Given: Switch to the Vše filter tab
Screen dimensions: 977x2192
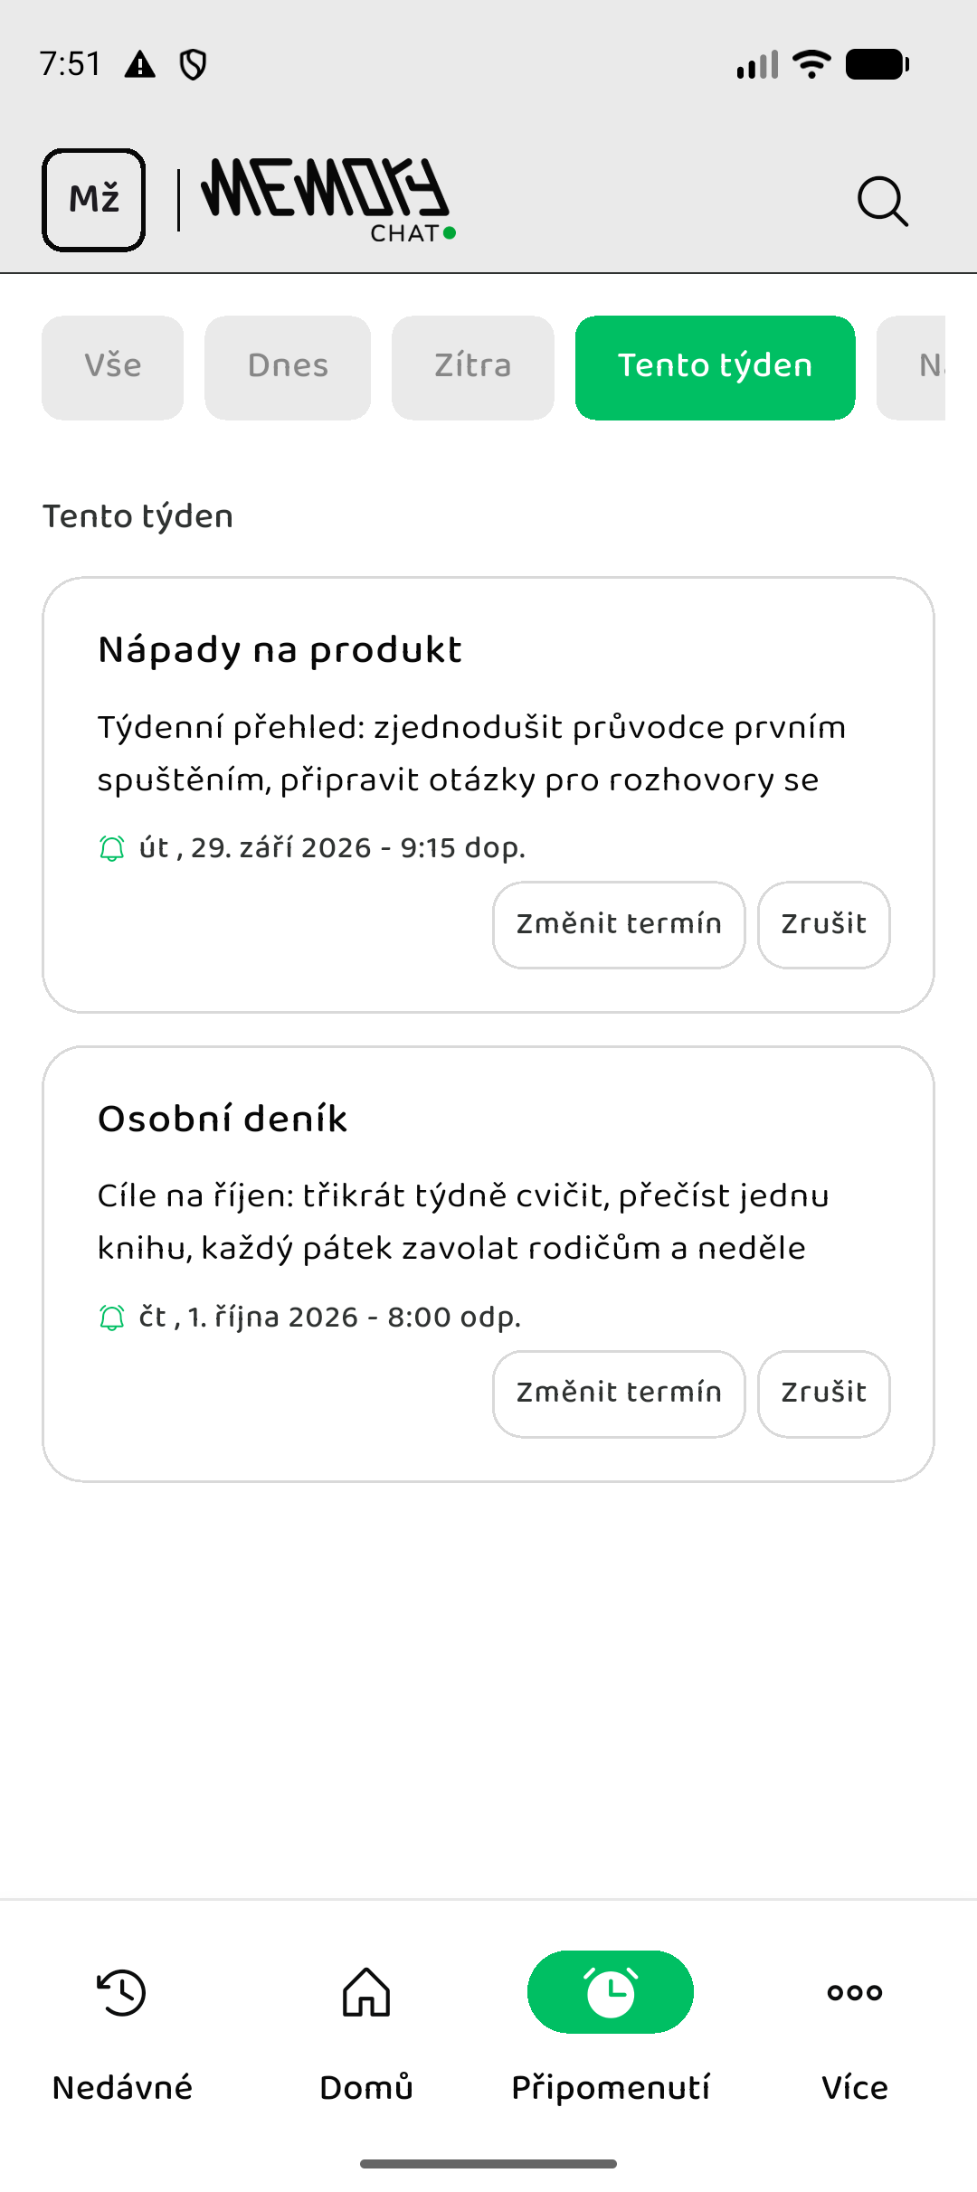Looking at the screenshot, I should point(113,367).
